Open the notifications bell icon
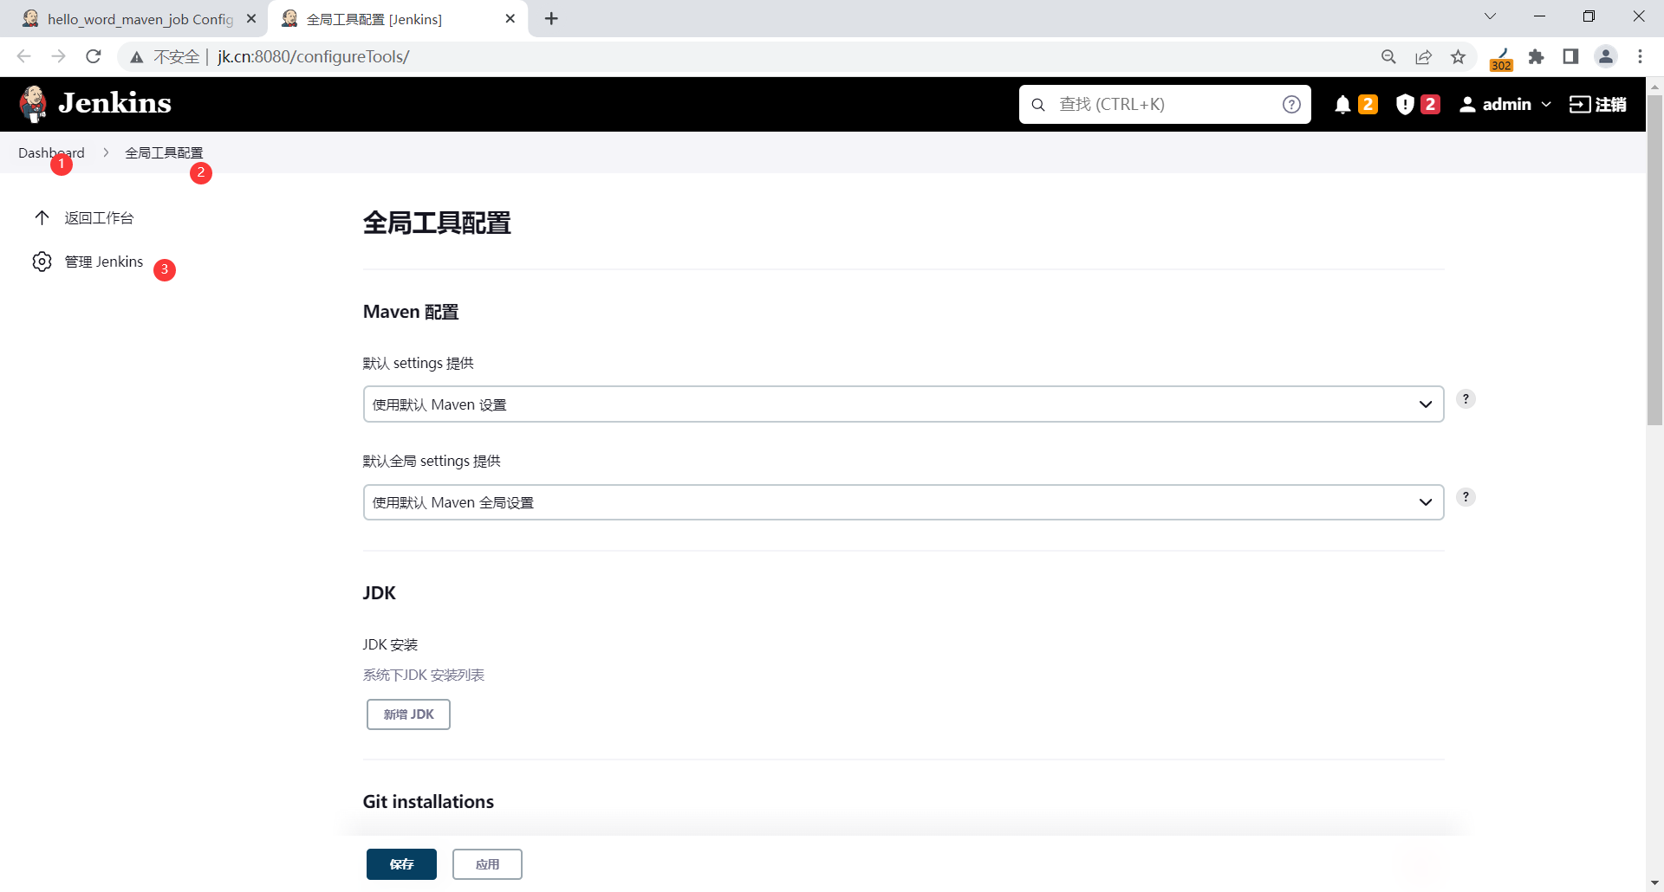The image size is (1664, 892). tap(1342, 105)
